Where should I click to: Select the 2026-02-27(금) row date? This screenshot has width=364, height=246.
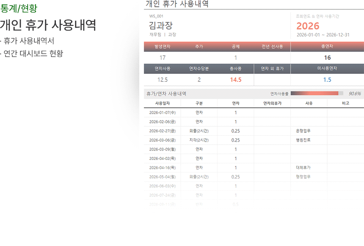tap(162, 131)
